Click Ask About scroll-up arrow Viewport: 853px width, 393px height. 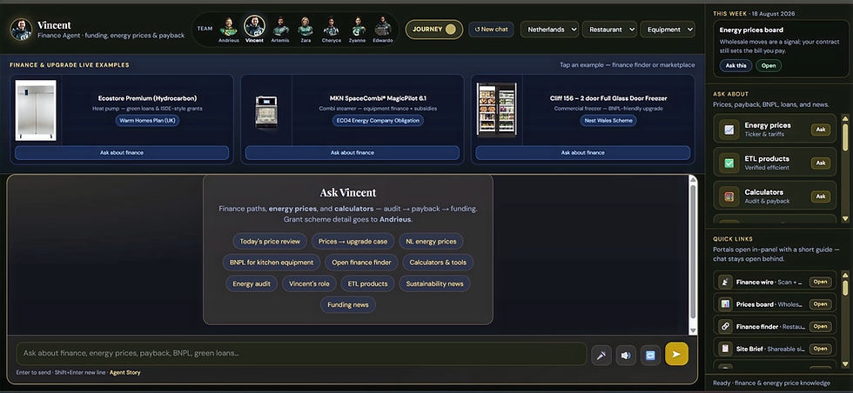pyautogui.click(x=845, y=117)
